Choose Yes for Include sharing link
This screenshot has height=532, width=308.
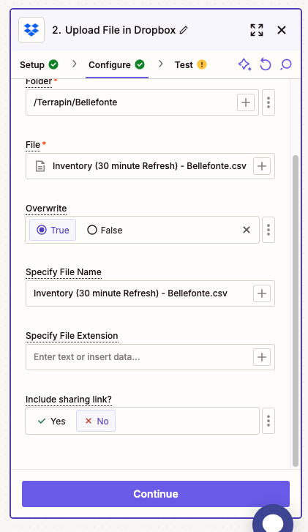(x=51, y=421)
